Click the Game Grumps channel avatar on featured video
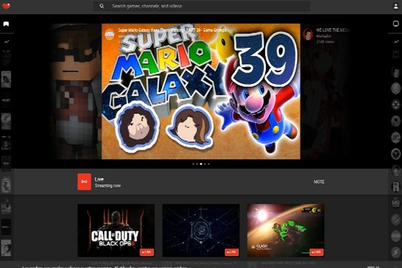The height and width of the screenshot is (268, 402). [x=109, y=34]
